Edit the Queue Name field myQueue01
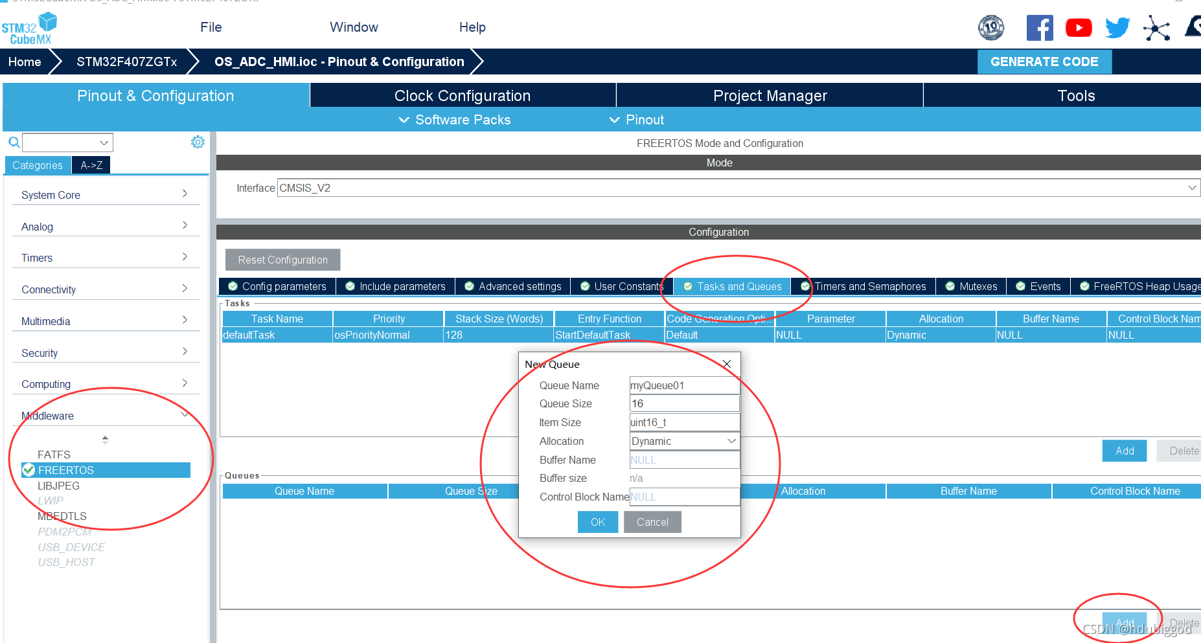The image size is (1201, 643). pyautogui.click(x=684, y=385)
